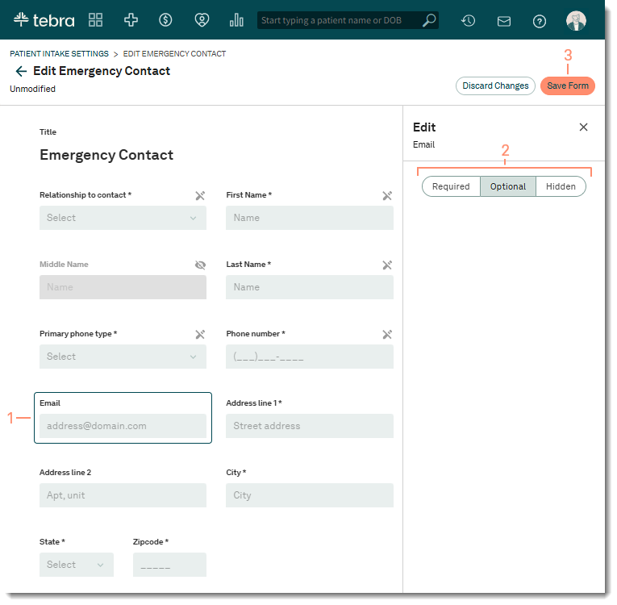Click the First Name input field

coord(310,218)
